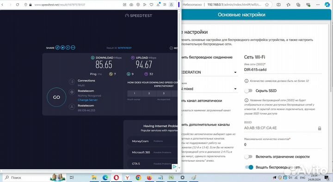Go back in the Opera browser
The width and height of the screenshot is (333, 182).
click(x=2, y=5)
